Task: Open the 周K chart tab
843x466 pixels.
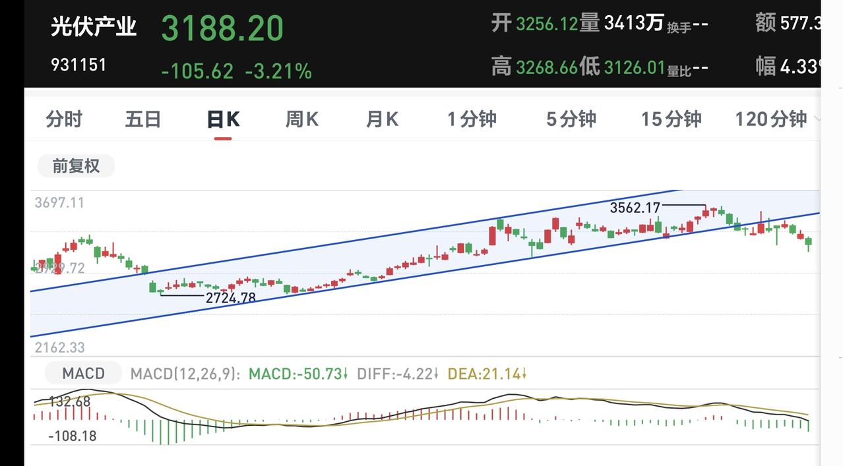Action: click(302, 119)
